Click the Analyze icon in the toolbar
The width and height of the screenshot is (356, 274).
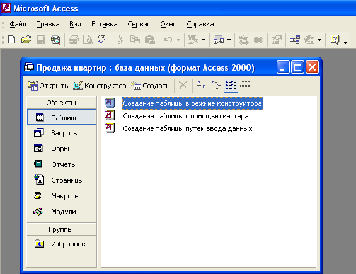(219, 40)
